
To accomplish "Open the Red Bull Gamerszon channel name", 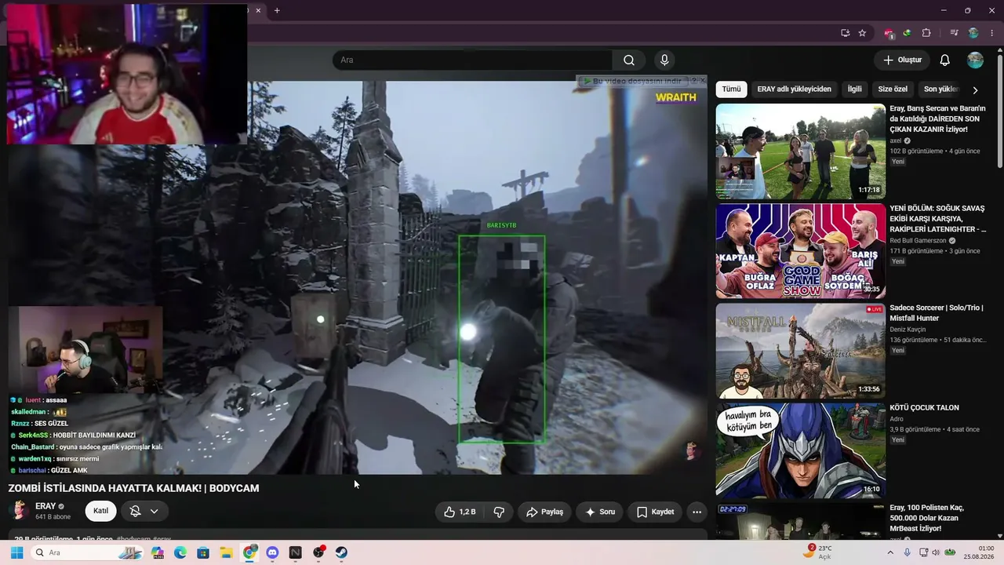I will [x=919, y=240].
